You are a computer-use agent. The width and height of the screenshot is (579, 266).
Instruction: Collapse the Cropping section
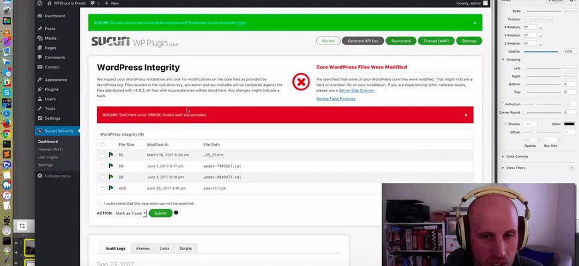(503, 59)
